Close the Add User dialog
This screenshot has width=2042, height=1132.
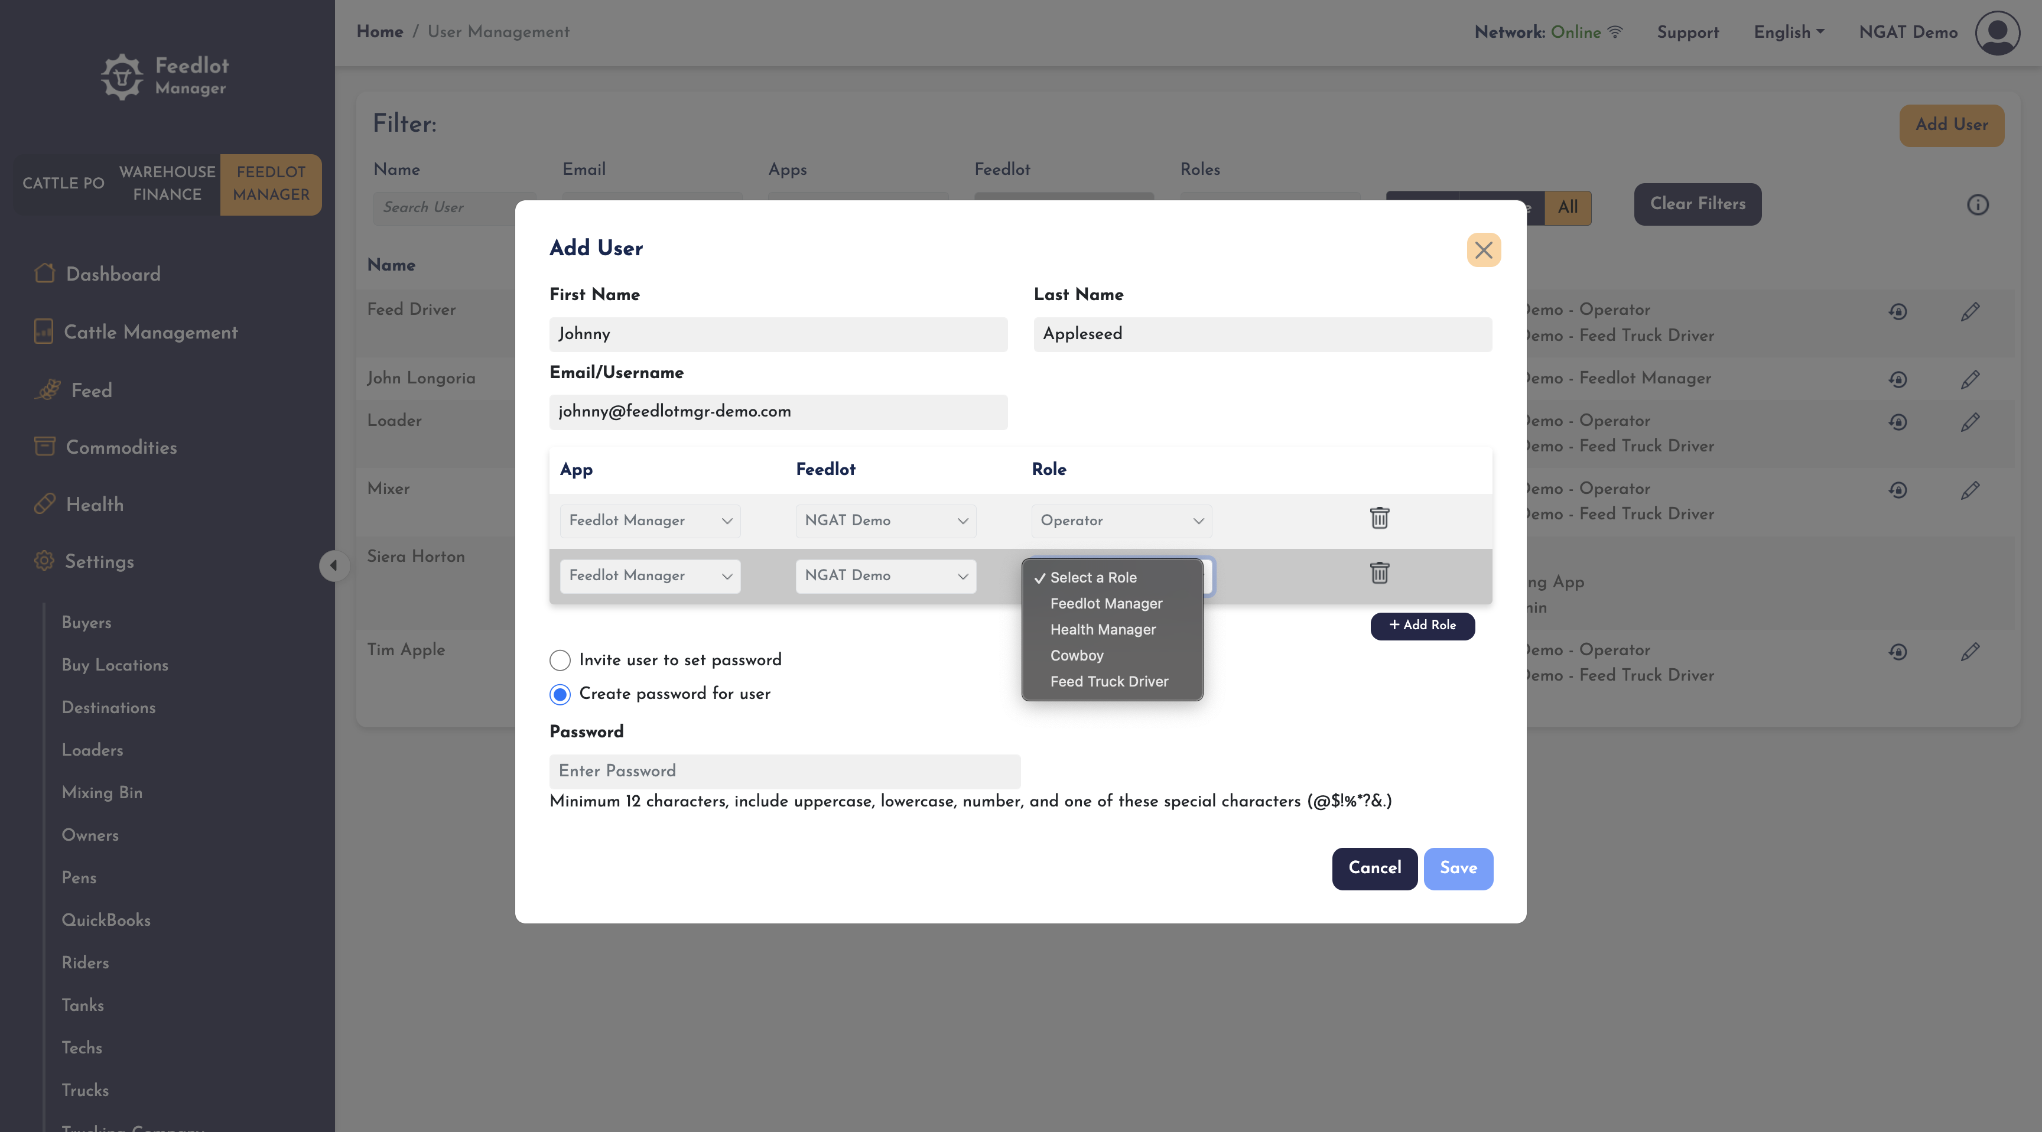click(1483, 250)
